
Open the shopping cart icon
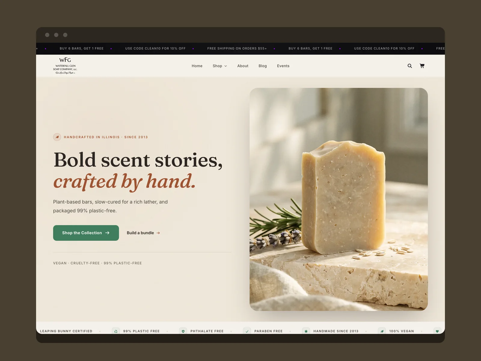point(422,66)
